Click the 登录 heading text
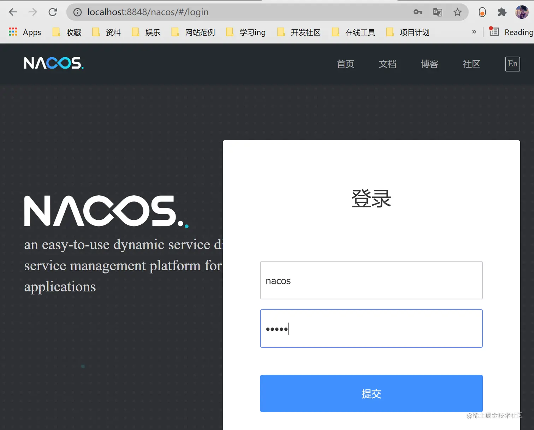The width and height of the screenshot is (534, 430). click(371, 198)
